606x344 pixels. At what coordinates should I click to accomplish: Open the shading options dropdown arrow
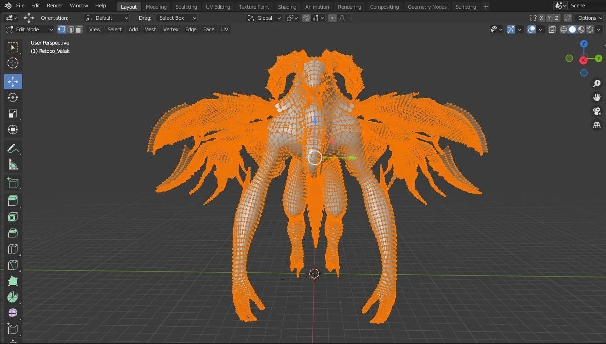click(x=600, y=29)
